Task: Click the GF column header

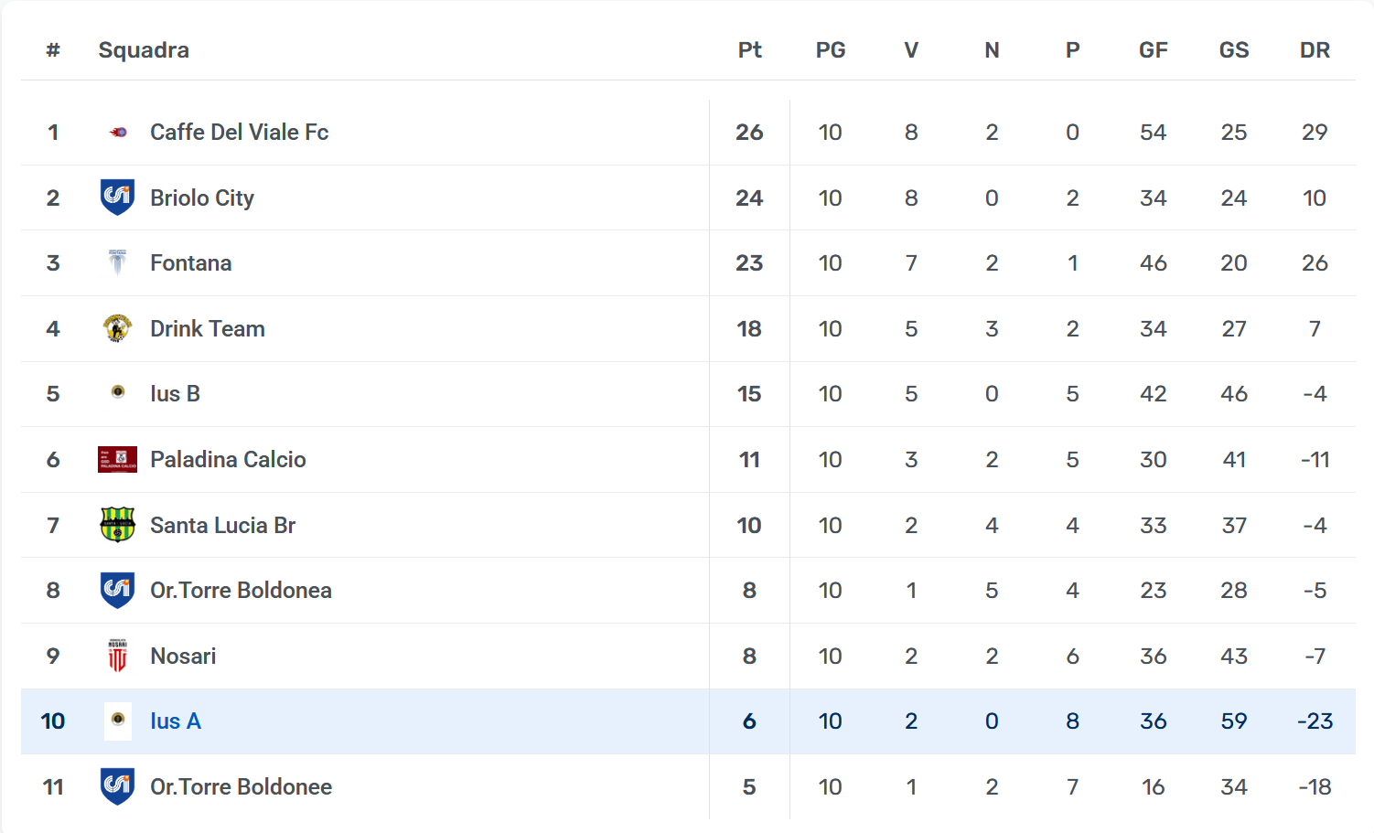Action: click(1153, 50)
